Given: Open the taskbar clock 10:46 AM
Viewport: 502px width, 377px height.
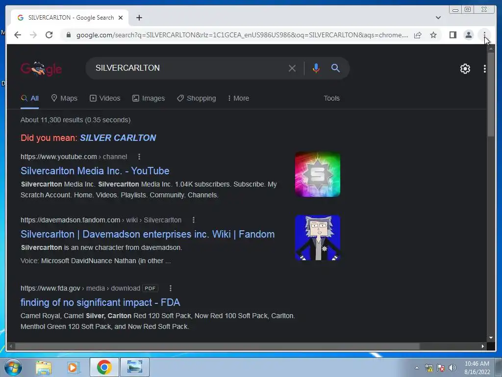Looking at the screenshot, I should point(477,368).
